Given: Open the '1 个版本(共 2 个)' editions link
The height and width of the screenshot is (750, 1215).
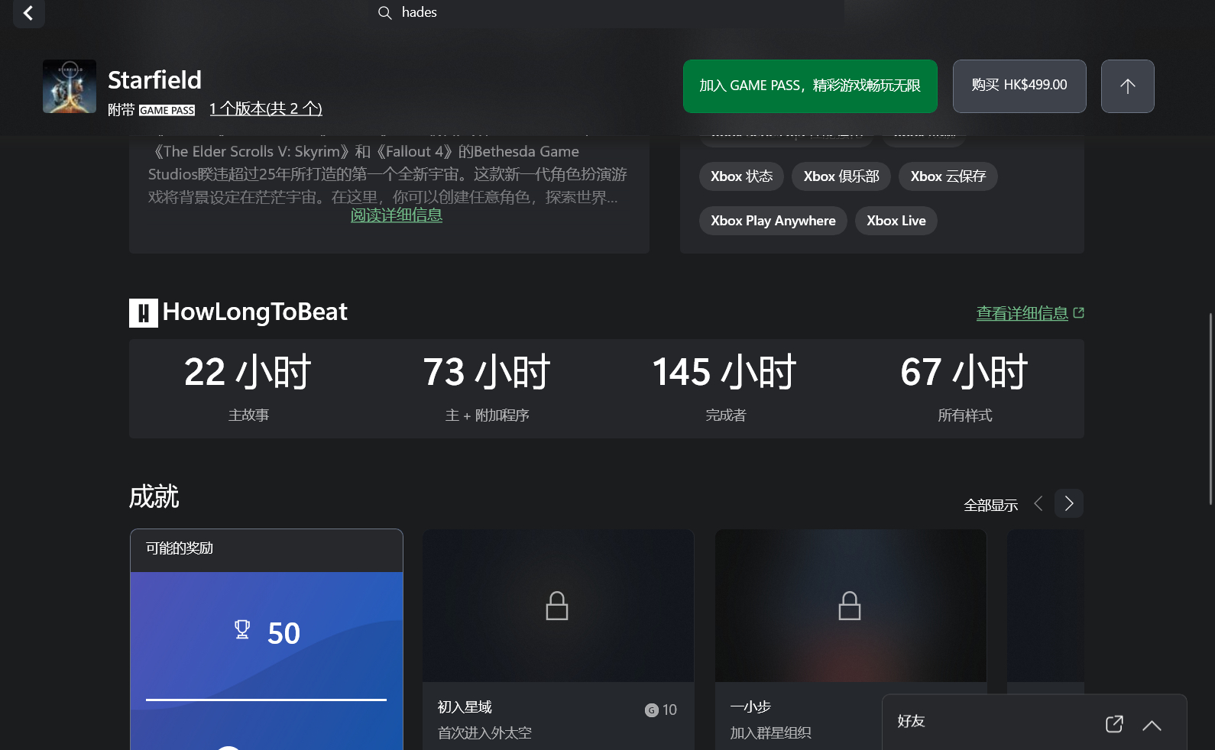Looking at the screenshot, I should click(x=266, y=108).
